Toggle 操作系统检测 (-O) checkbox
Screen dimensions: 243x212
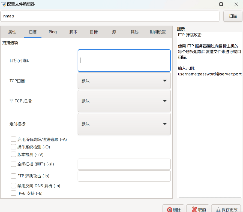[14, 147]
